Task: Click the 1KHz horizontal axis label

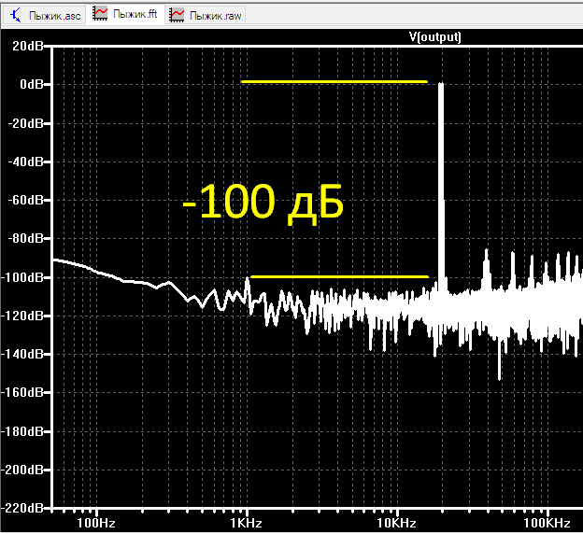Action: coord(246,523)
